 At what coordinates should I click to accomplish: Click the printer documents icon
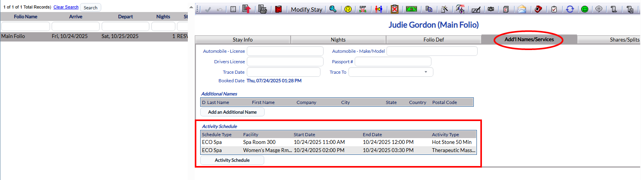(x=263, y=9)
